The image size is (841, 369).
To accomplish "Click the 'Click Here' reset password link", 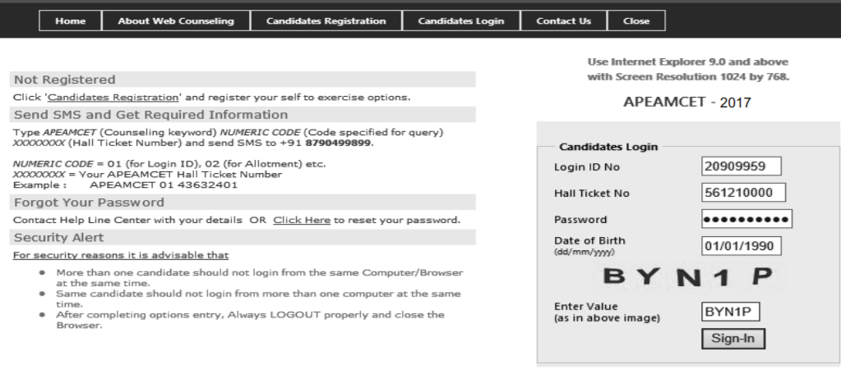I will [x=302, y=220].
